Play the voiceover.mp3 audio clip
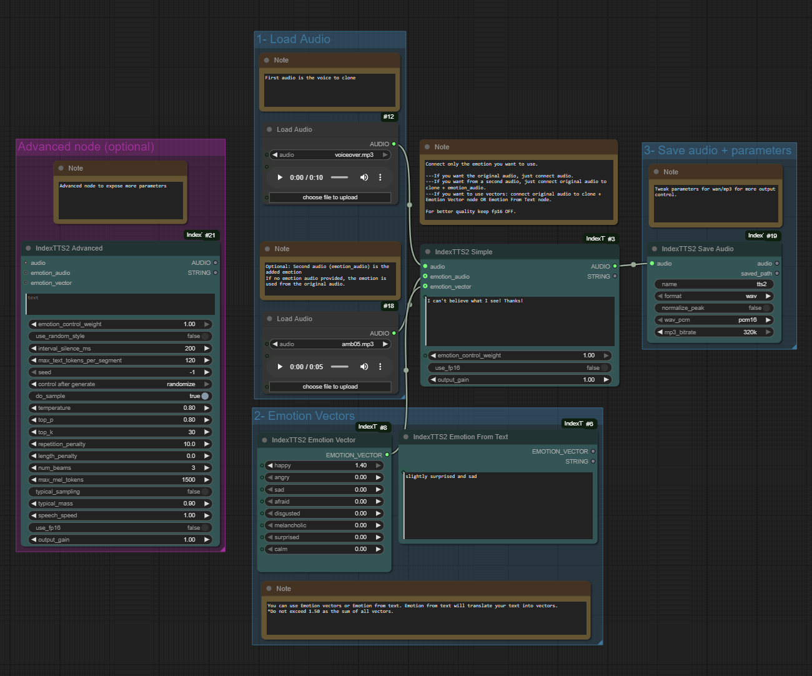Image resolution: width=812 pixels, height=676 pixels. (279, 177)
